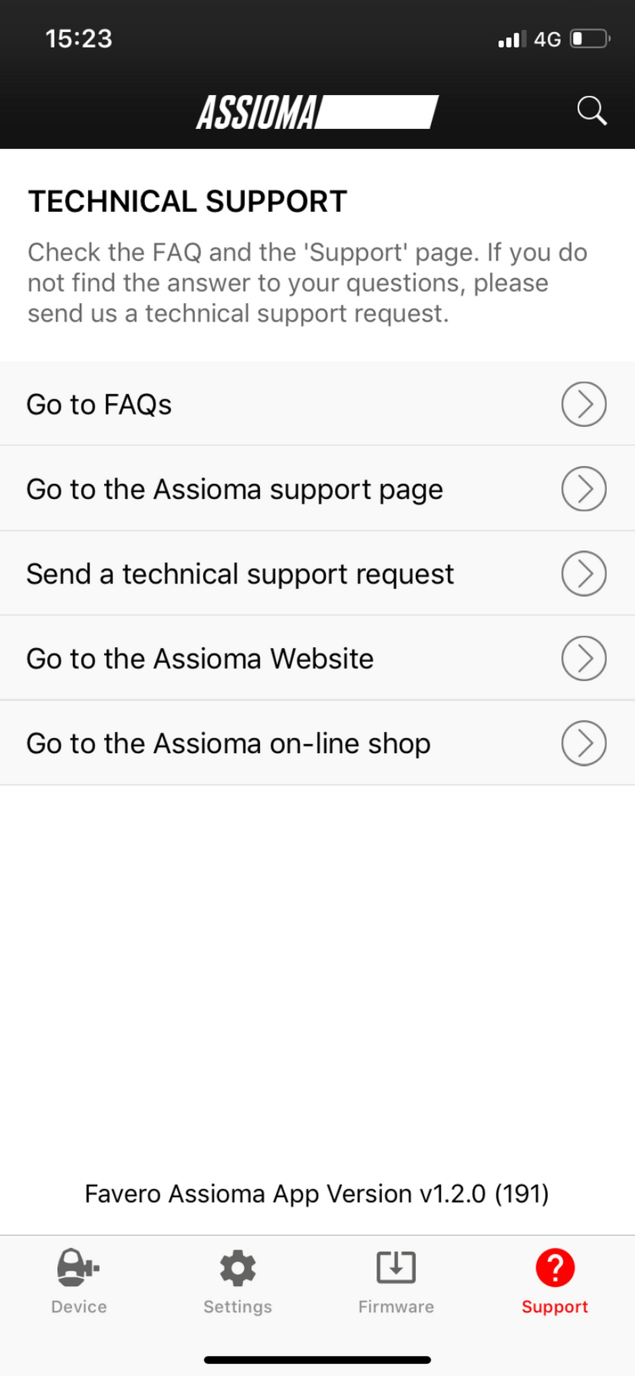Screen dimensions: 635x1376
Task: Open Go to FAQs
Action: pyautogui.click(x=213, y=404)
